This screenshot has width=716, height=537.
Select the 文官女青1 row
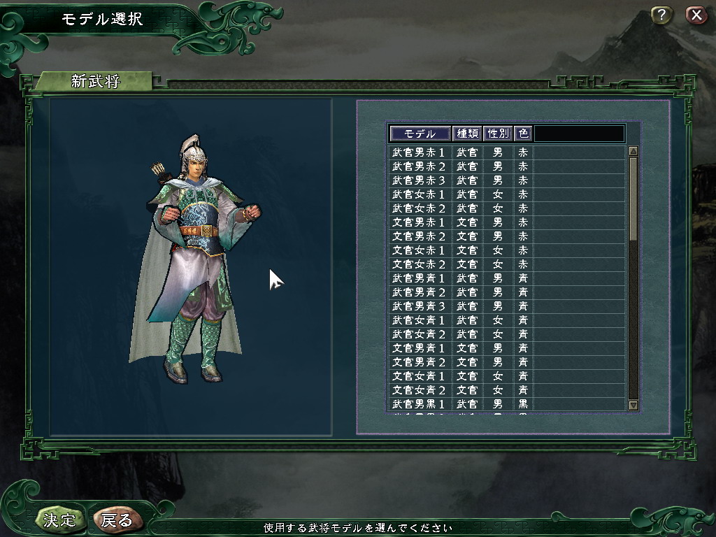coord(507,375)
